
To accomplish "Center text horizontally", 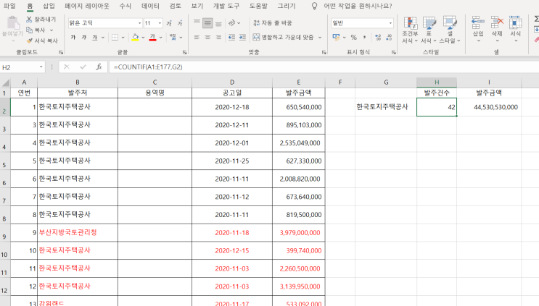I will [207, 38].
